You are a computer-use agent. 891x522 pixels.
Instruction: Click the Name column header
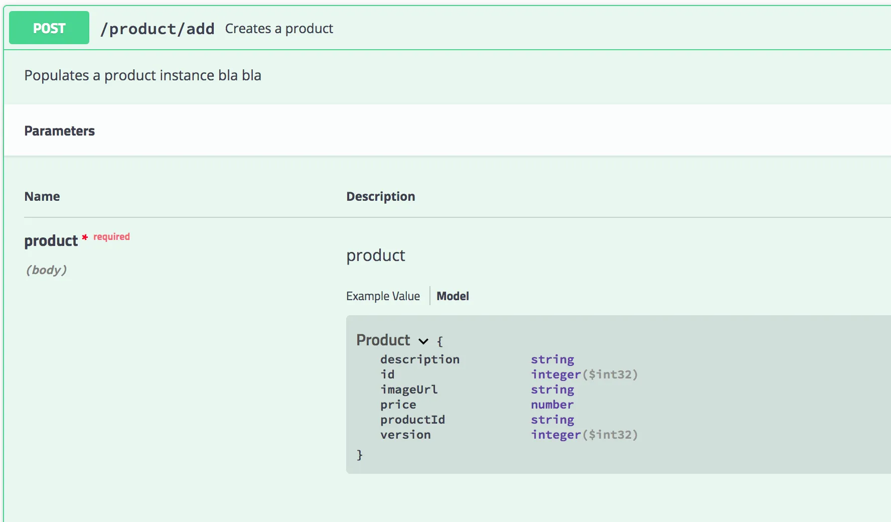pos(42,196)
